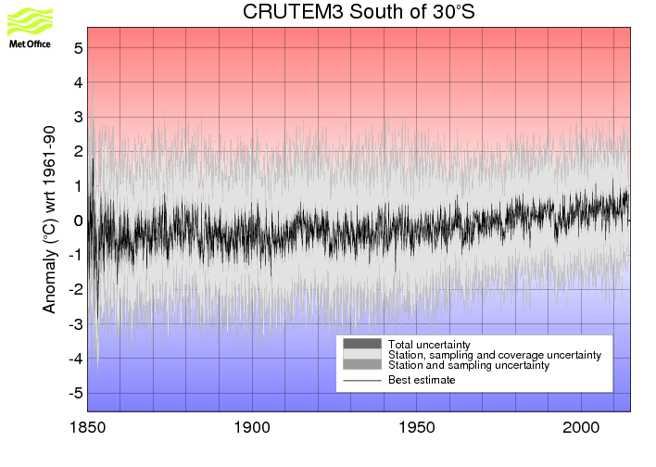
Task: Click the 'Best estimate' legend line sample
Action: click(362, 381)
